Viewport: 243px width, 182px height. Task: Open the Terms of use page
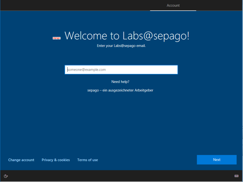pyautogui.click(x=88, y=160)
